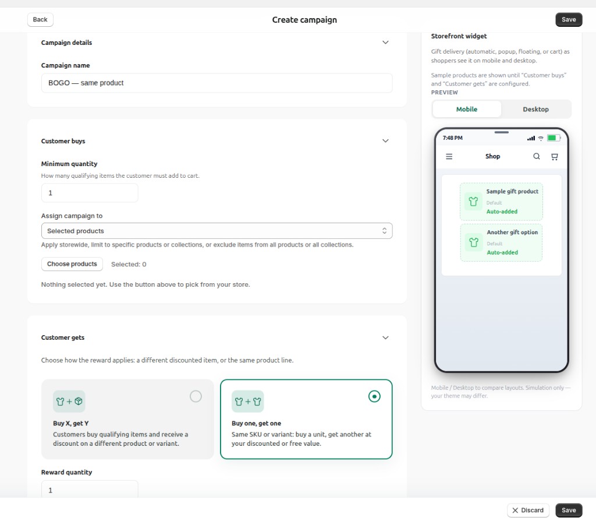Click the Wi-Fi icon in the preview status bar
The width and height of the screenshot is (596, 521).
point(541,138)
